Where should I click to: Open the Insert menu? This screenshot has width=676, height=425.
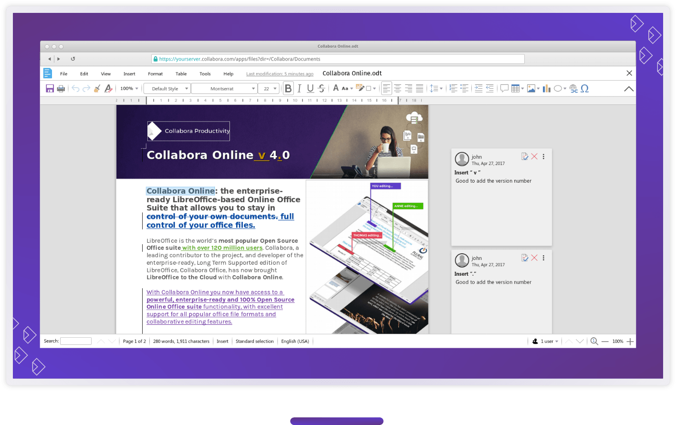pyautogui.click(x=129, y=74)
